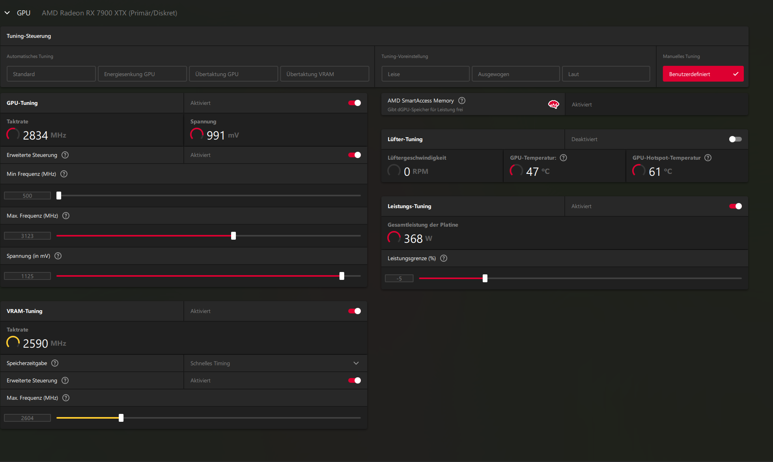Turn off the VRAM-Tuning toggle
773x462 pixels.
(354, 311)
